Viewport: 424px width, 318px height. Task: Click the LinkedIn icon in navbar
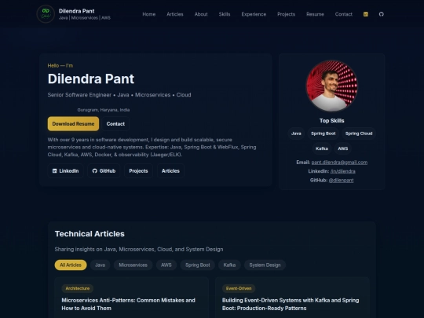tap(366, 14)
